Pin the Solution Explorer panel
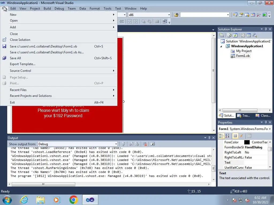 click(x=266, y=29)
